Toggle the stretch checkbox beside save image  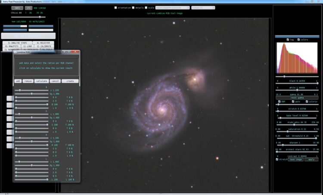click(277, 159)
